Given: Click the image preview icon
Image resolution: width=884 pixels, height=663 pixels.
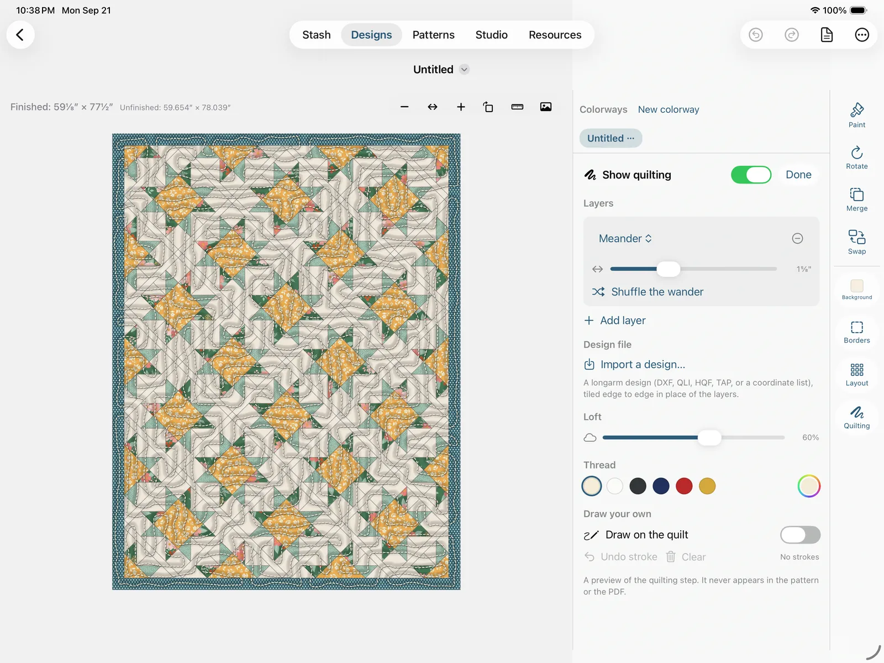Looking at the screenshot, I should coord(546,107).
